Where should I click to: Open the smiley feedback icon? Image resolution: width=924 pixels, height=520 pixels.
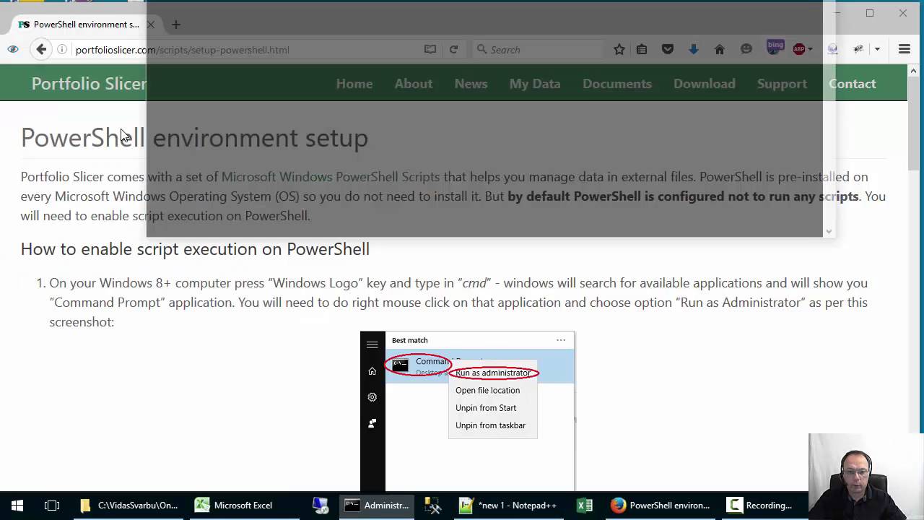[x=746, y=49]
